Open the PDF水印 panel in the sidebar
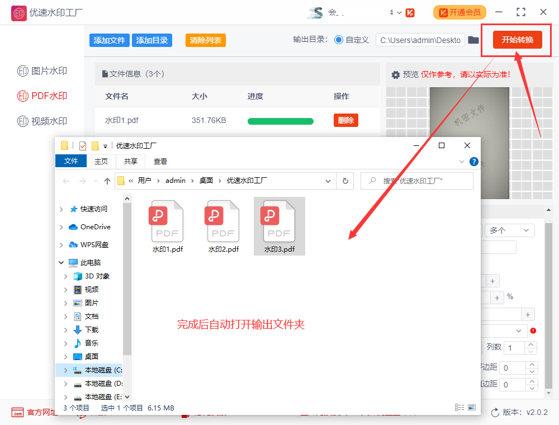 tap(42, 96)
